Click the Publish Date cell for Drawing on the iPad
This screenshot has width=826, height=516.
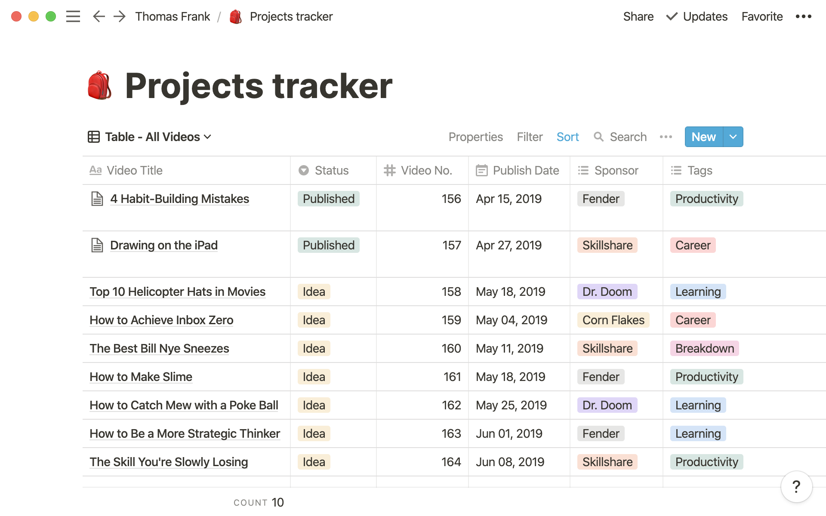point(509,245)
